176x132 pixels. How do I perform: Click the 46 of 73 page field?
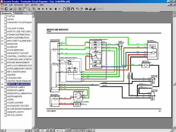click(60, 130)
